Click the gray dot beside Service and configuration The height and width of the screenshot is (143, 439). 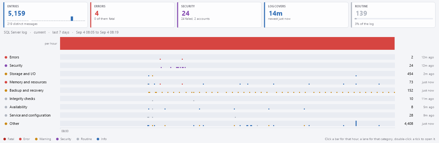coord(6,116)
